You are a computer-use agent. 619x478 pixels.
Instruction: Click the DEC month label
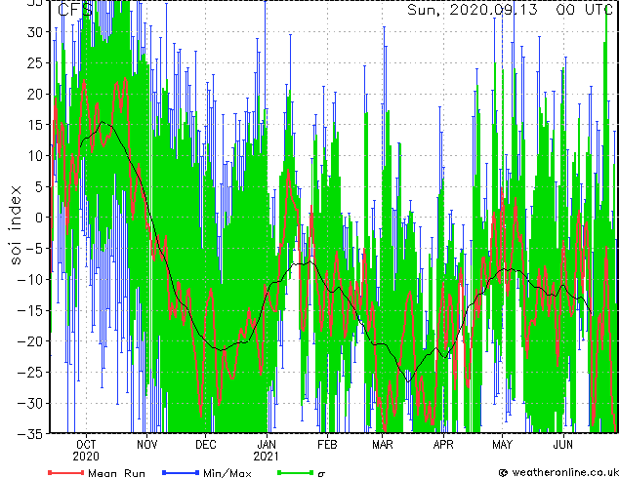pos(206,445)
